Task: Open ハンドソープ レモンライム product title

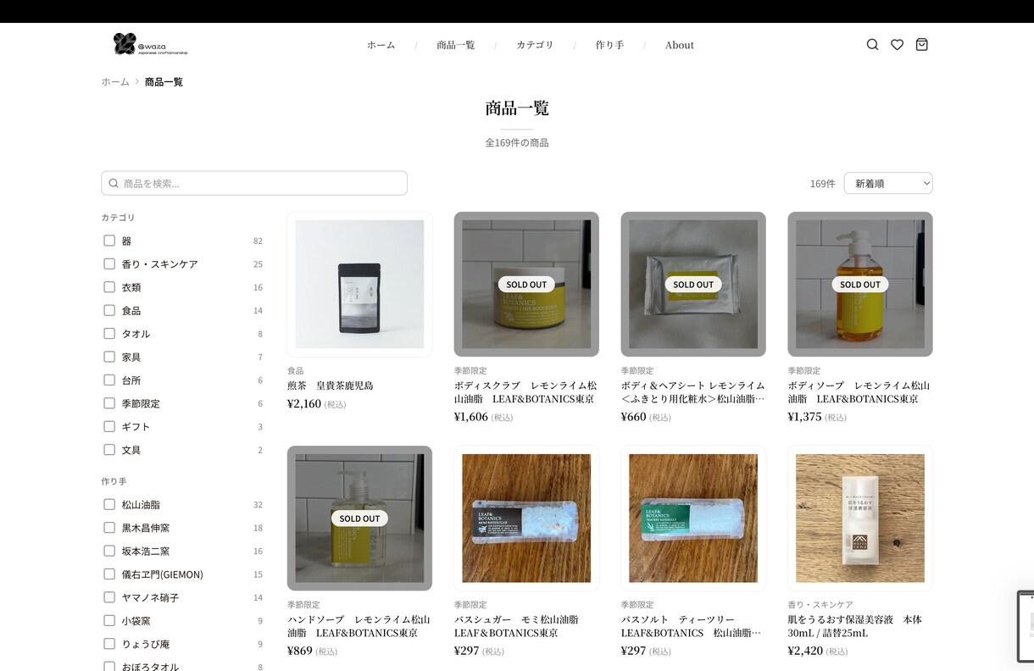Action: pyautogui.click(x=359, y=626)
